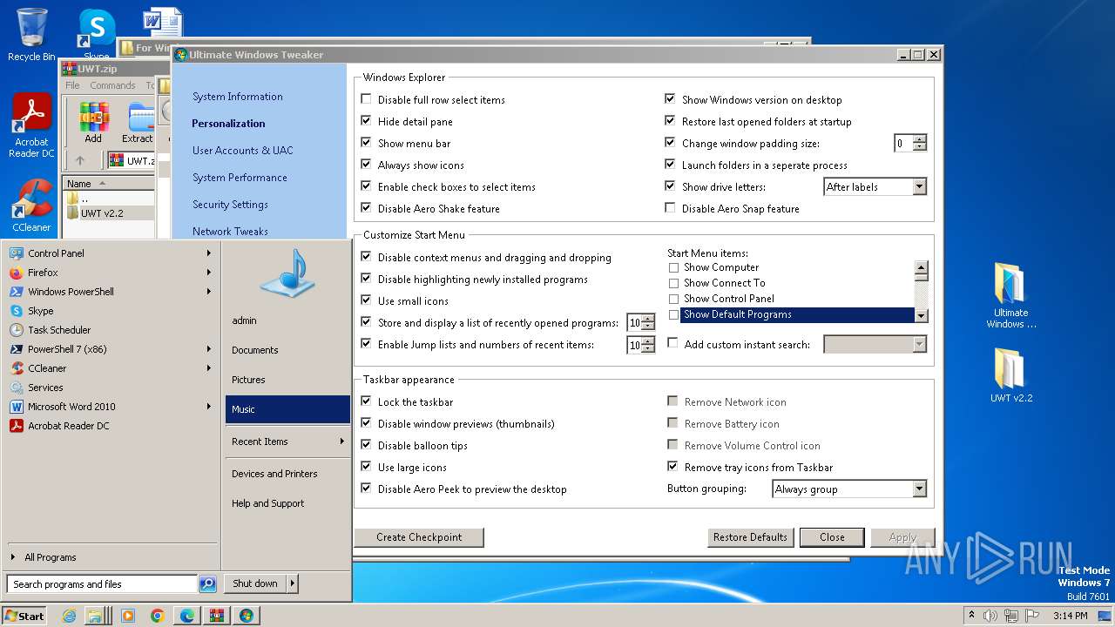Screen dimensions: 1115x627
Task: Open Task Scheduler from Start menu
Action: coord(111,330)
